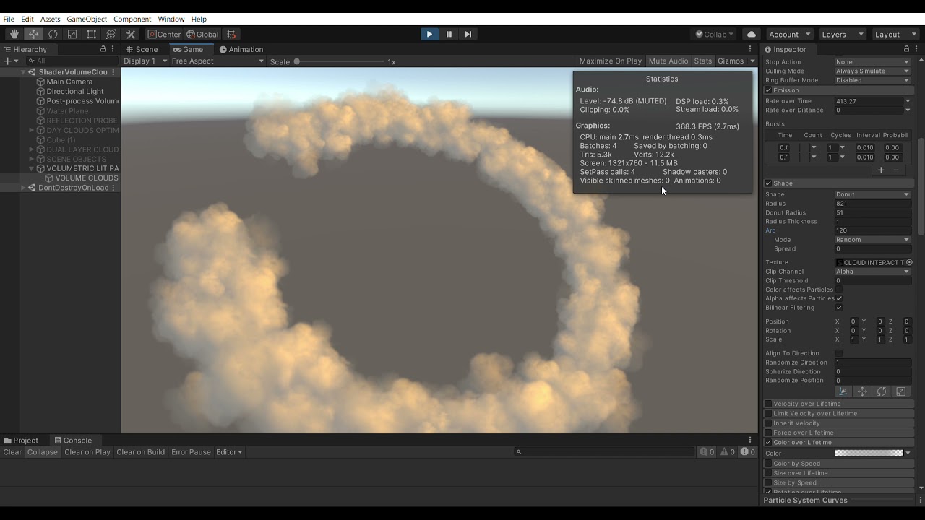Remove burst with minus button
Image resolution: width=925 pixels, height=520 pixels.
[x=896, y=170]
